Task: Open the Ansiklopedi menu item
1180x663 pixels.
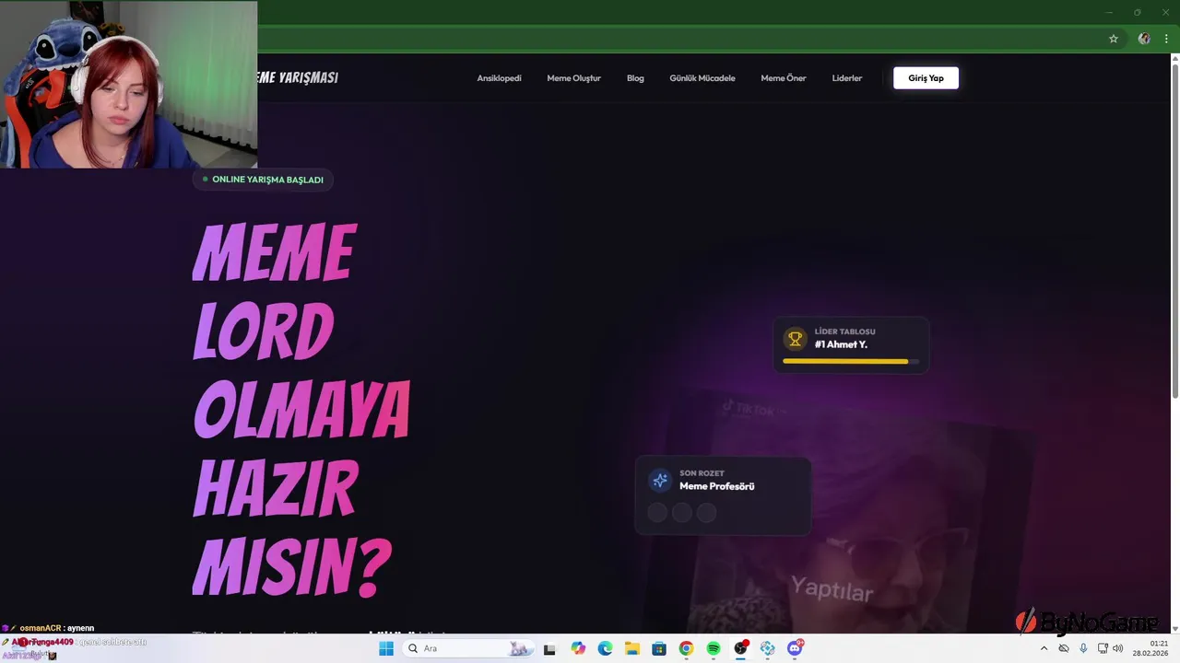Action: pyautogui.click(x=499, y=78)
